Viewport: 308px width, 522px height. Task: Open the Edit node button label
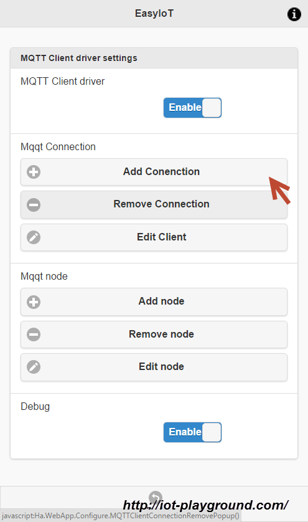(161, 366)
